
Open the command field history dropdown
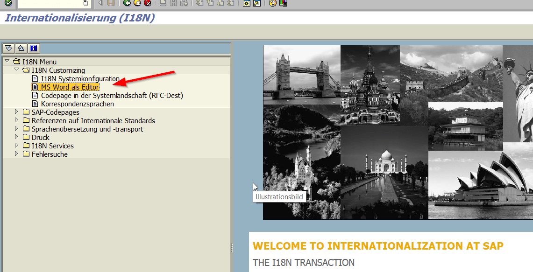tap(85, 3)
